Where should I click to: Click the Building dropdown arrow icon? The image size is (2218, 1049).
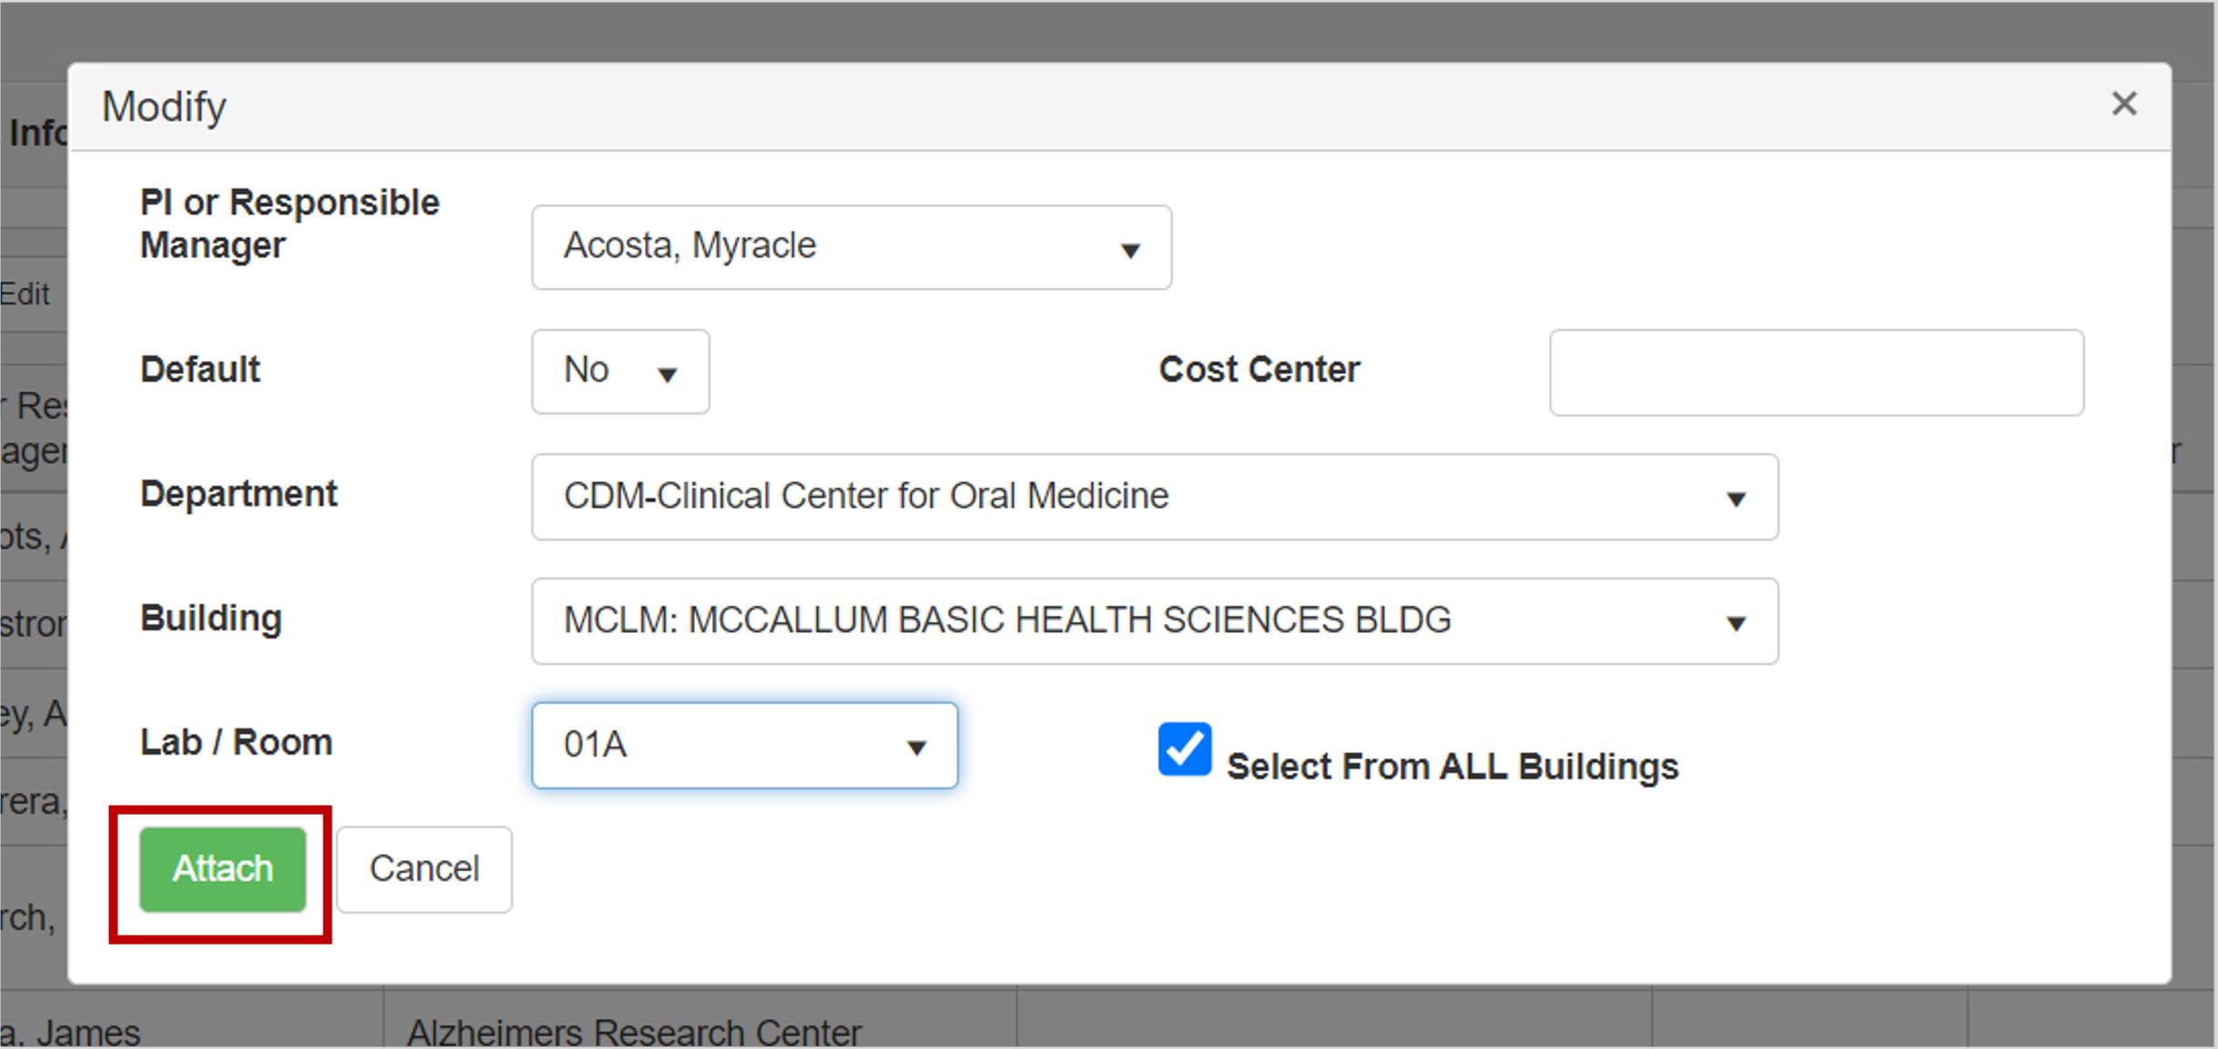click(1736, 624)
